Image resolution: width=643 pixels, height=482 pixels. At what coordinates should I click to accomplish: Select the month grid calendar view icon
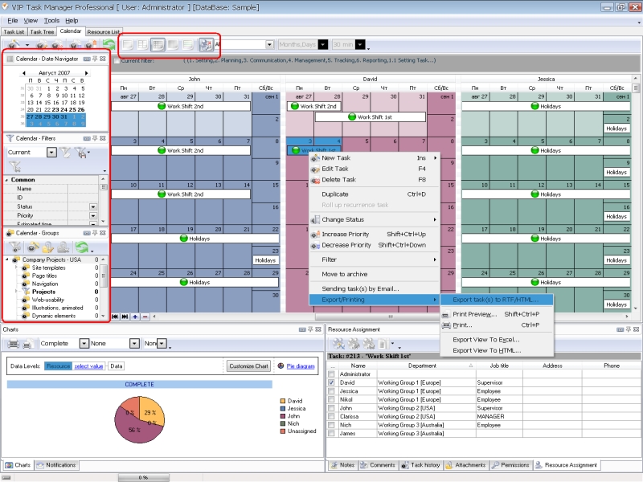pyautogui.click(x=158, y=44)
